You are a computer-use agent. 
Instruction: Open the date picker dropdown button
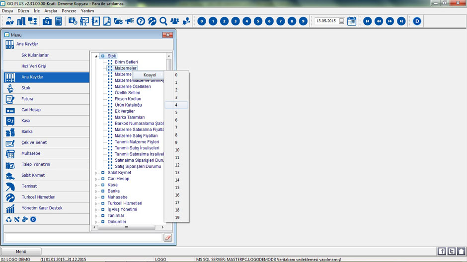pyautogui.click(x=341, y=21)
